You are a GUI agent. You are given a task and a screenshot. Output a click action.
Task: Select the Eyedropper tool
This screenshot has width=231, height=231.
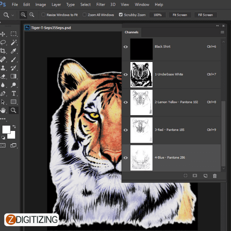pos(13,51)
